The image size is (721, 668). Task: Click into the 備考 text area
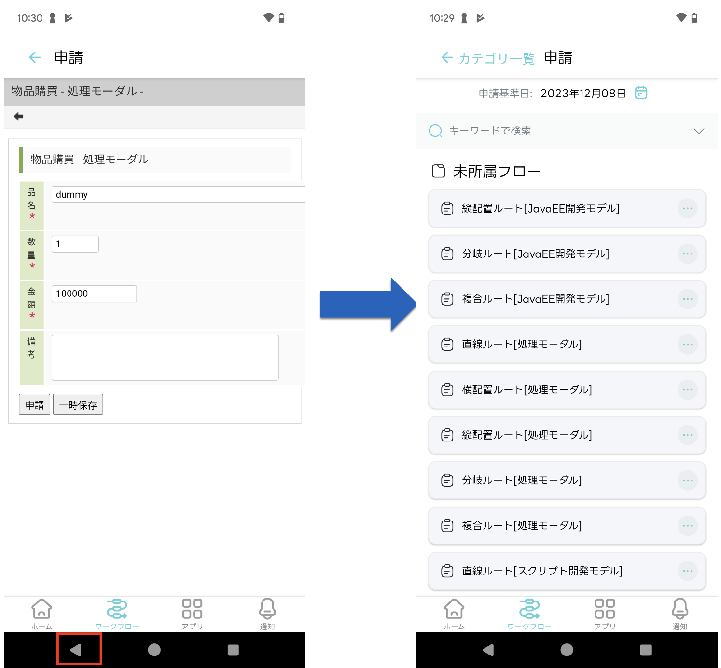[165, 358]
